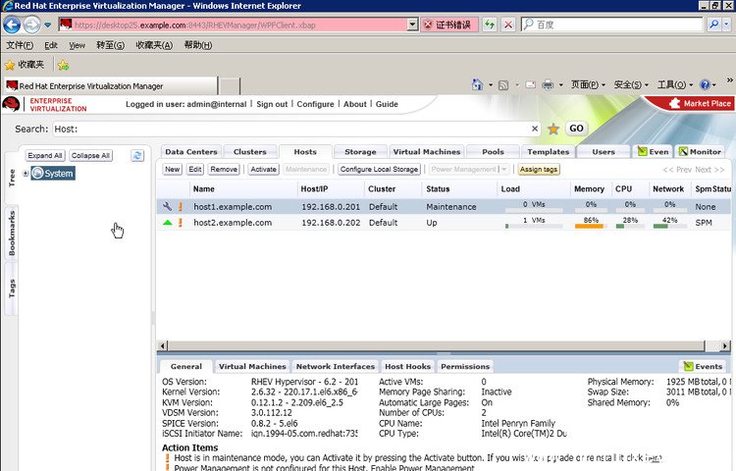Click the certificate error badge
736x471 pixels.
pos(449,25)
